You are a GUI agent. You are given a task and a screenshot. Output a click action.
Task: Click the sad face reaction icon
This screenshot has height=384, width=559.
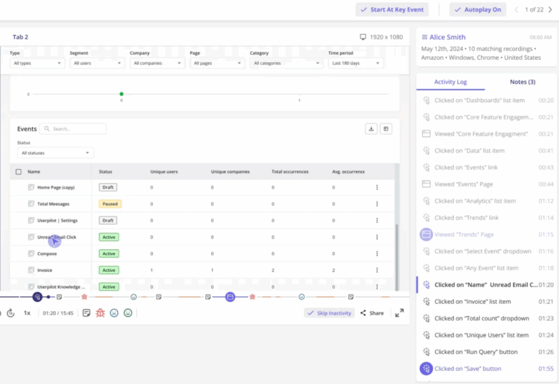[114, 313]
